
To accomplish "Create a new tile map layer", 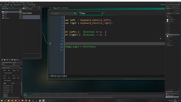I will [x=7, y=60].
